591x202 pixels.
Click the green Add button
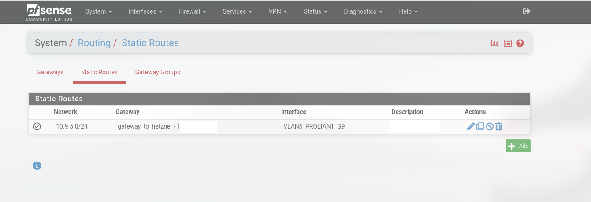(518, 146)
